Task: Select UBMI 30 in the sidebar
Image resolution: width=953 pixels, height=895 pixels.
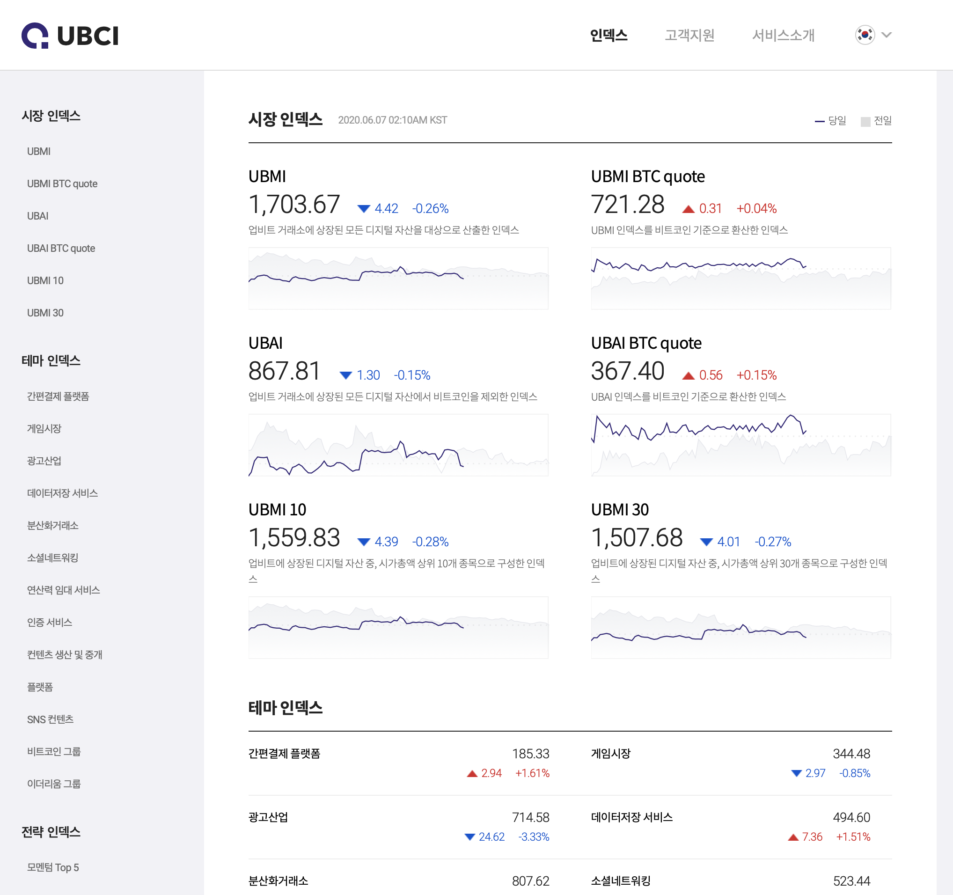Action: [x=45, y=313]
